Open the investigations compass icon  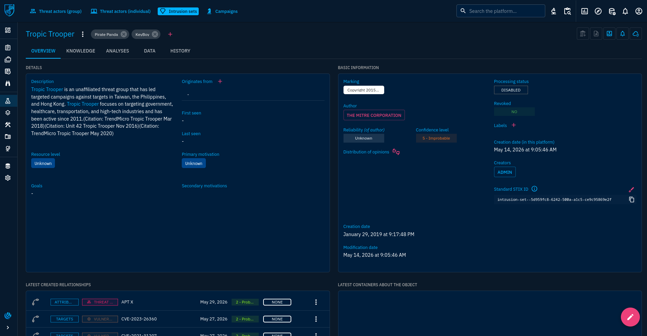598,11
